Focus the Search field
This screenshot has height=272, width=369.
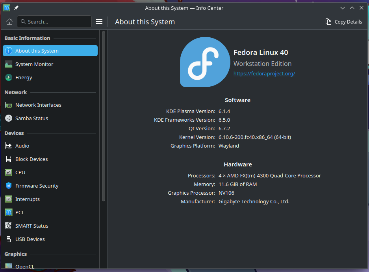coord(54,22)
